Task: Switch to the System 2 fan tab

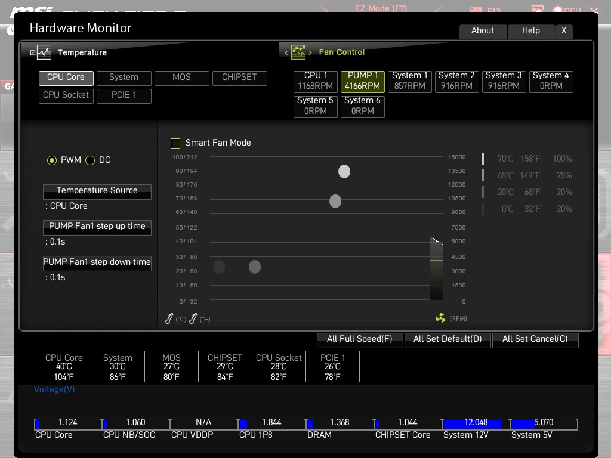Action: coord(456,81)
